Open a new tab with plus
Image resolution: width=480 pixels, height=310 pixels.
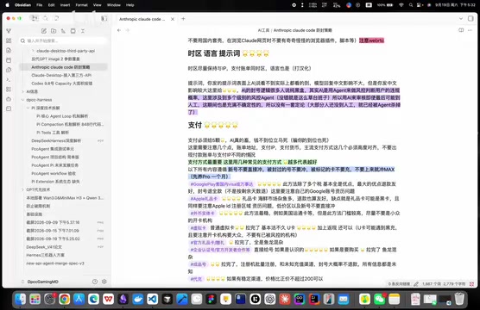(183, 19)
